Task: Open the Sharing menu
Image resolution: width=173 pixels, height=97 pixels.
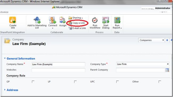Action: pos(76,18)
